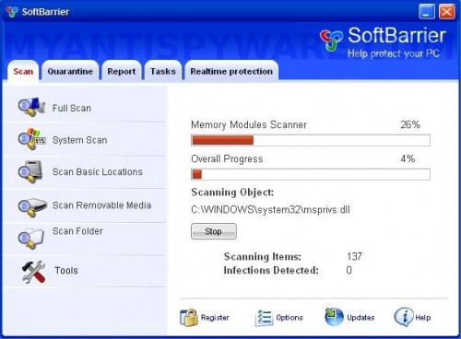
Task: Click the Scan Folder icon
Action: [31, 238]
